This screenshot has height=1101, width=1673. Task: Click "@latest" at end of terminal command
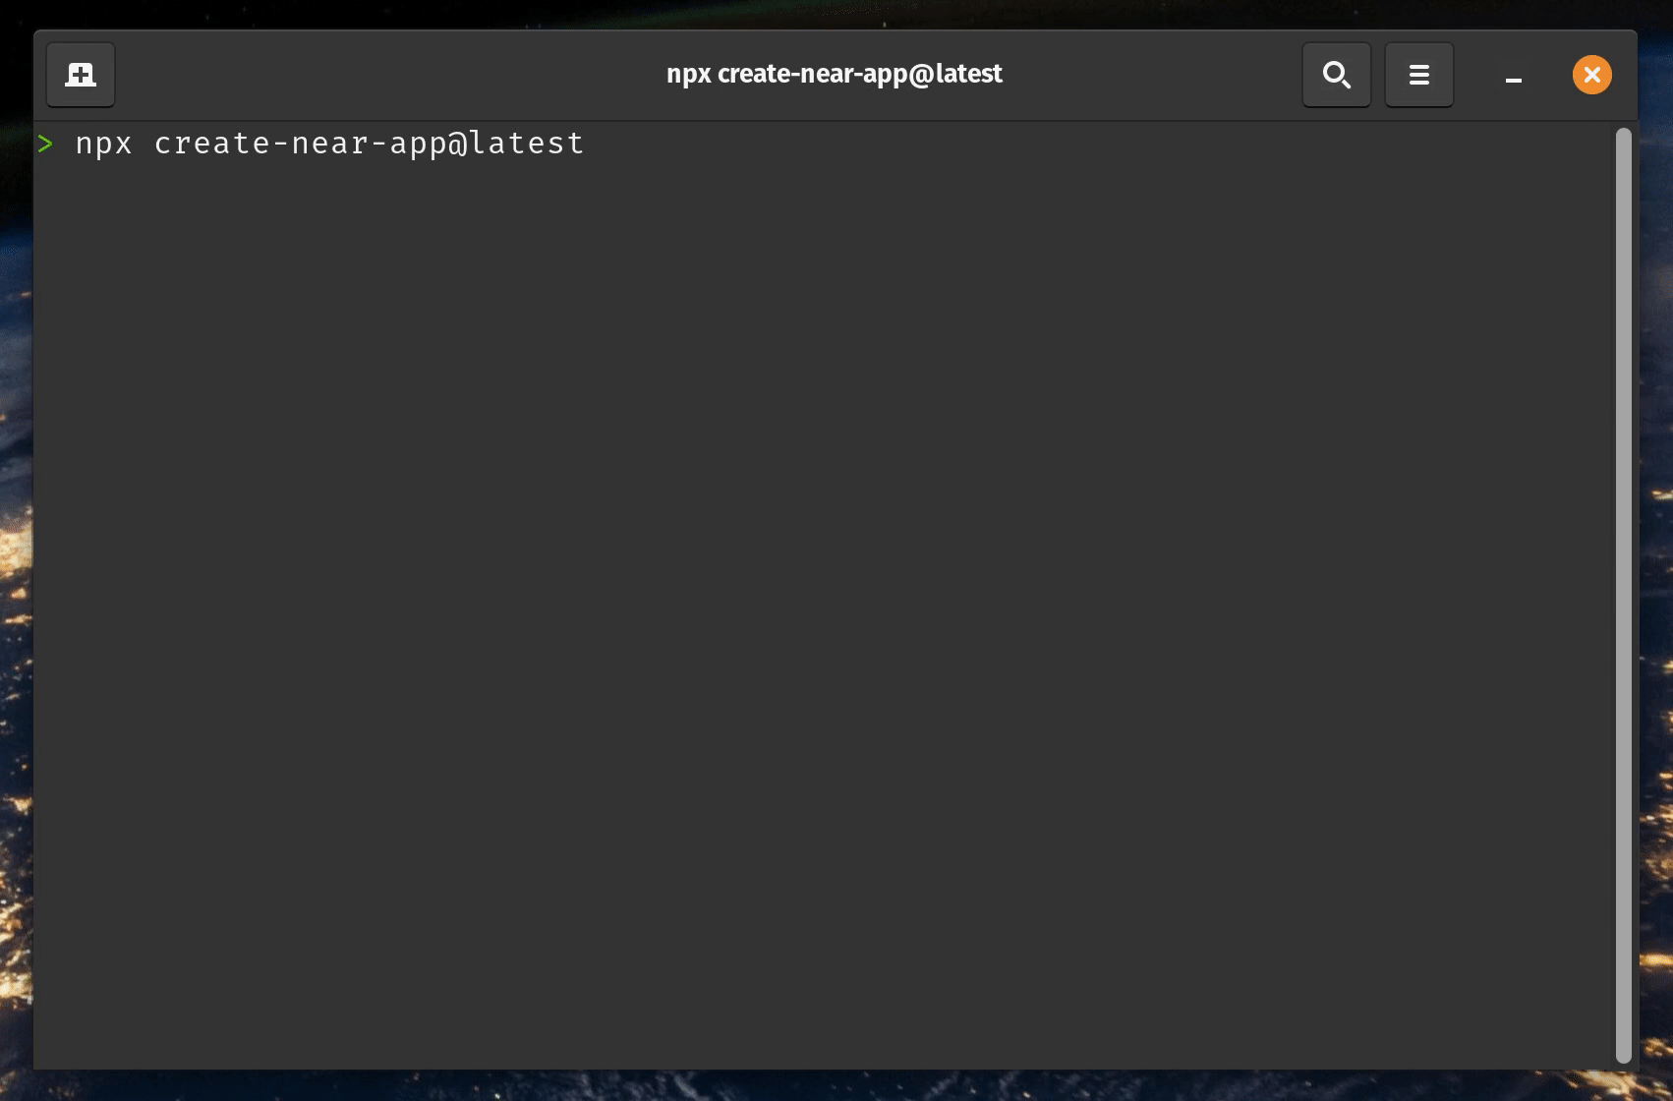[x=516, y=145]
